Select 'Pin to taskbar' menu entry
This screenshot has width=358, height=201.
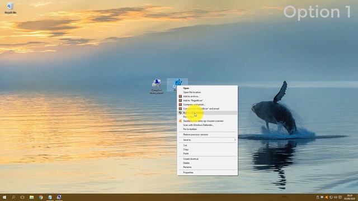(x=208, y=129)
